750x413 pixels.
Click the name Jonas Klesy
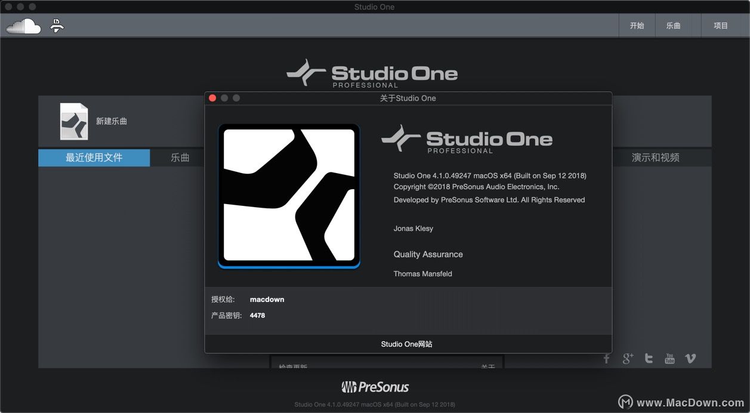(413, 229)
